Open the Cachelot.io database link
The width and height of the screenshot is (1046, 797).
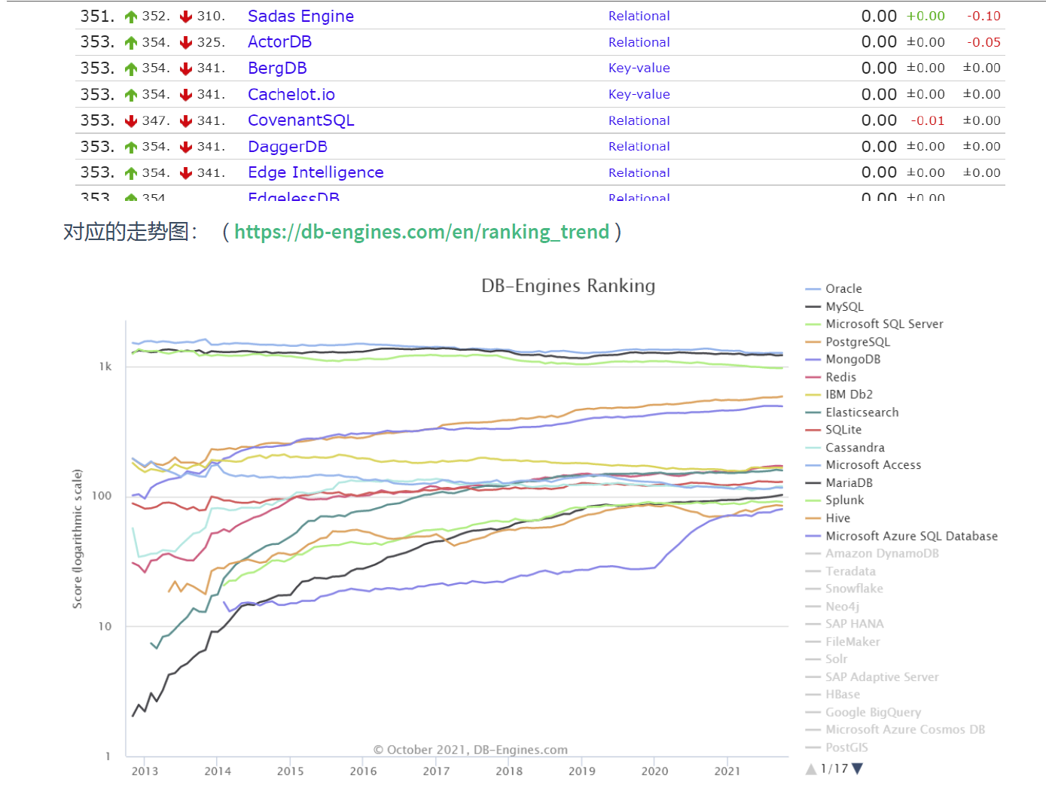click(x=291, y=94)
